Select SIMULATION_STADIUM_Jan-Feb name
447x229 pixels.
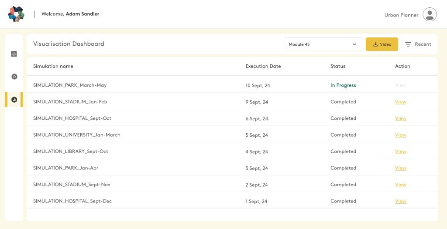pos(70,101)
